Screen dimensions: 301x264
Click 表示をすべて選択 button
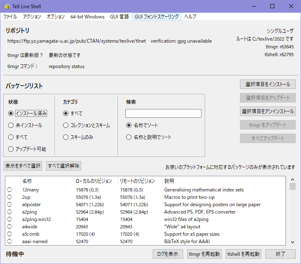pos(23,166)
